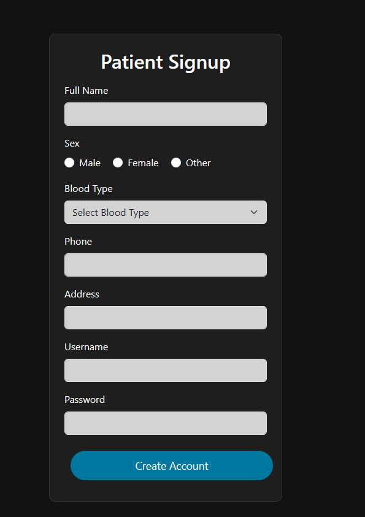Focus the Phone input field

point(166,265)
